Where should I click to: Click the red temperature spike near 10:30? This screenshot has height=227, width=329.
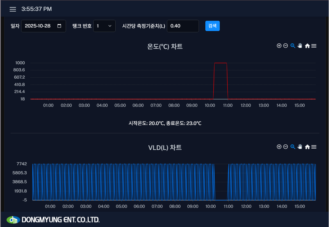tap(220, 63)
